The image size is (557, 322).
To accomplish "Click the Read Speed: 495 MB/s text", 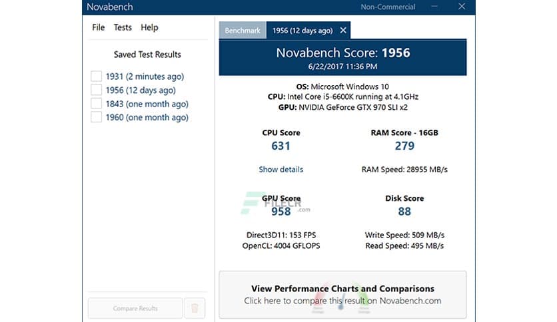I will 404,245.
